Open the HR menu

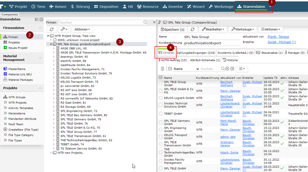[128, 6]
